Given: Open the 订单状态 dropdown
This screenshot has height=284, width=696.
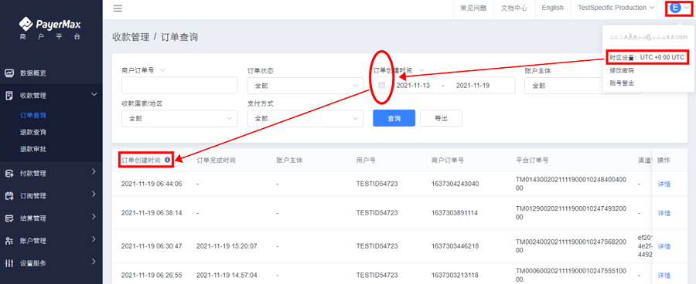Looking at the screenshot, I should point(305,86).
